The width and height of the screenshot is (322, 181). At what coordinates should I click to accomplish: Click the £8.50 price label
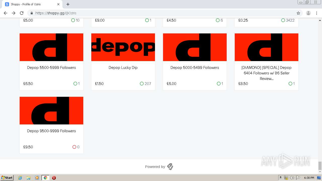[x=243, y=84]
